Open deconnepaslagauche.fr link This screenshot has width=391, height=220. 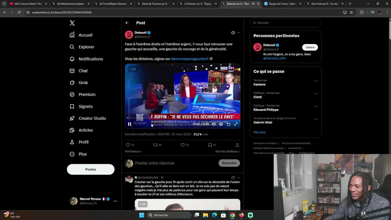coord(190,59)
